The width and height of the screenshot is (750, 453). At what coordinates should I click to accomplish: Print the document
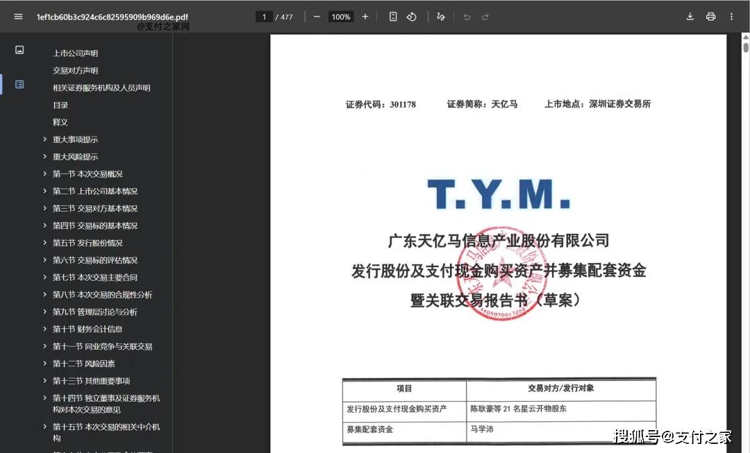pyautogui.click(x=710, y=16)
